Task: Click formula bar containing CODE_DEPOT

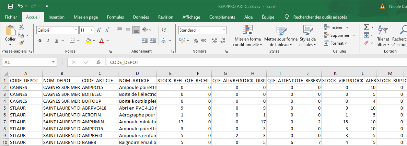Action: click(256, 62)
